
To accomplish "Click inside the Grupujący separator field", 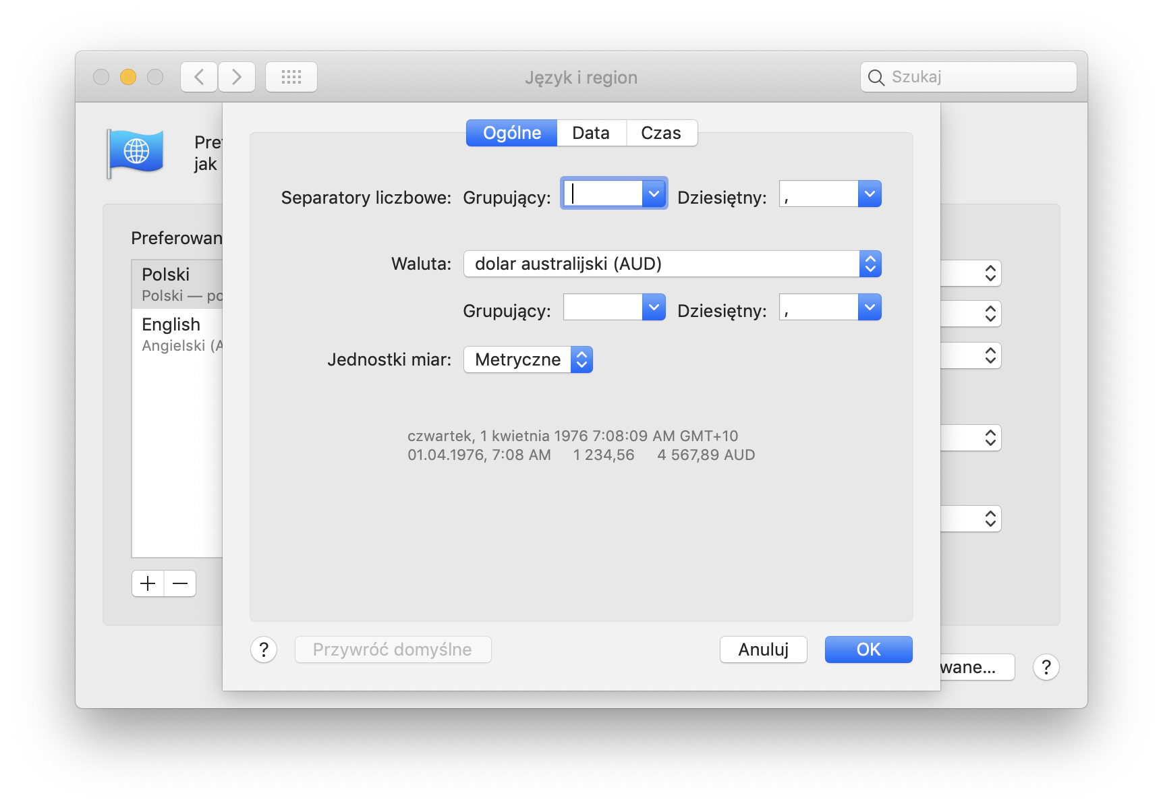I will (x=604, y=194).
